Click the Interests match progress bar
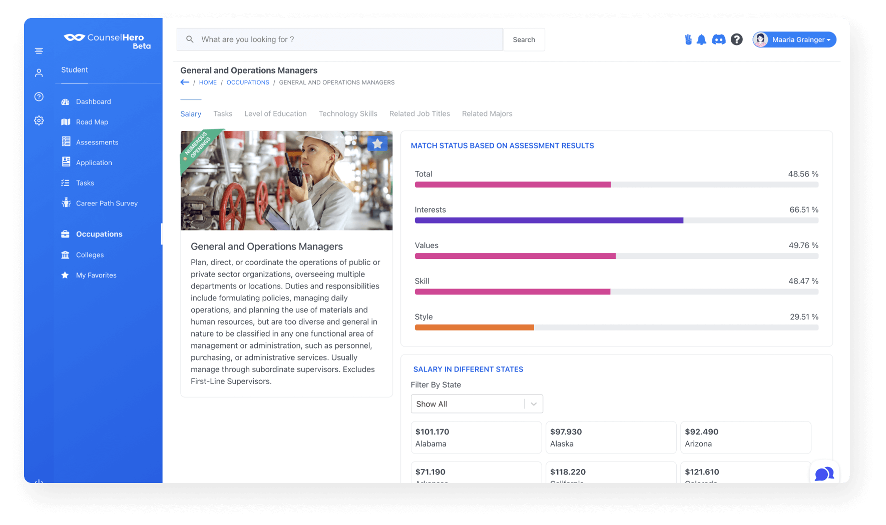Viewport: 886px width, 525px height. point(616,220)
